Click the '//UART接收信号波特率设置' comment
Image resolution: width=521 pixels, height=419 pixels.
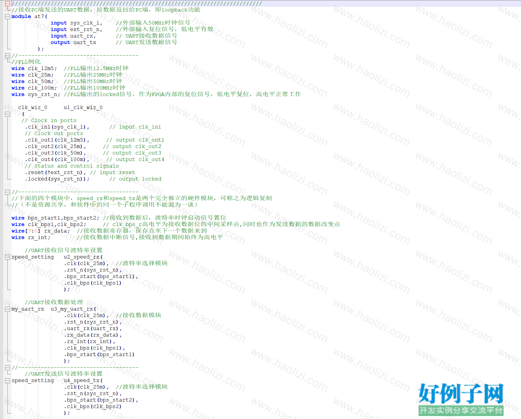63,251
